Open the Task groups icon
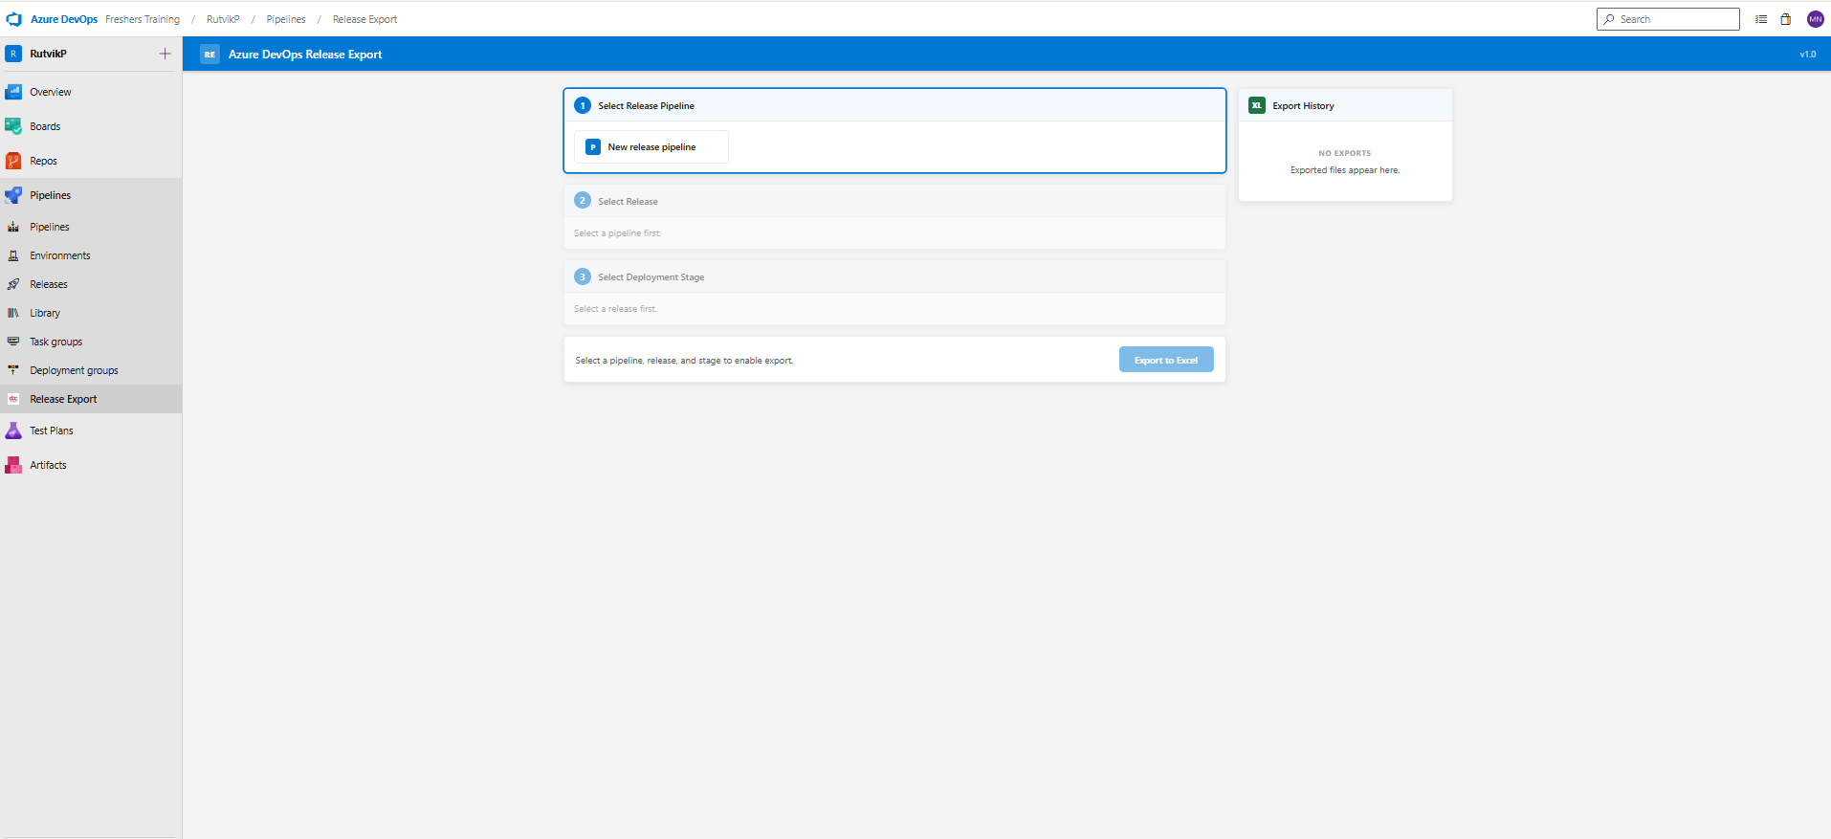Image resolution: width=1831 pixels, height=839 pixels. click(x=13, y=342)
